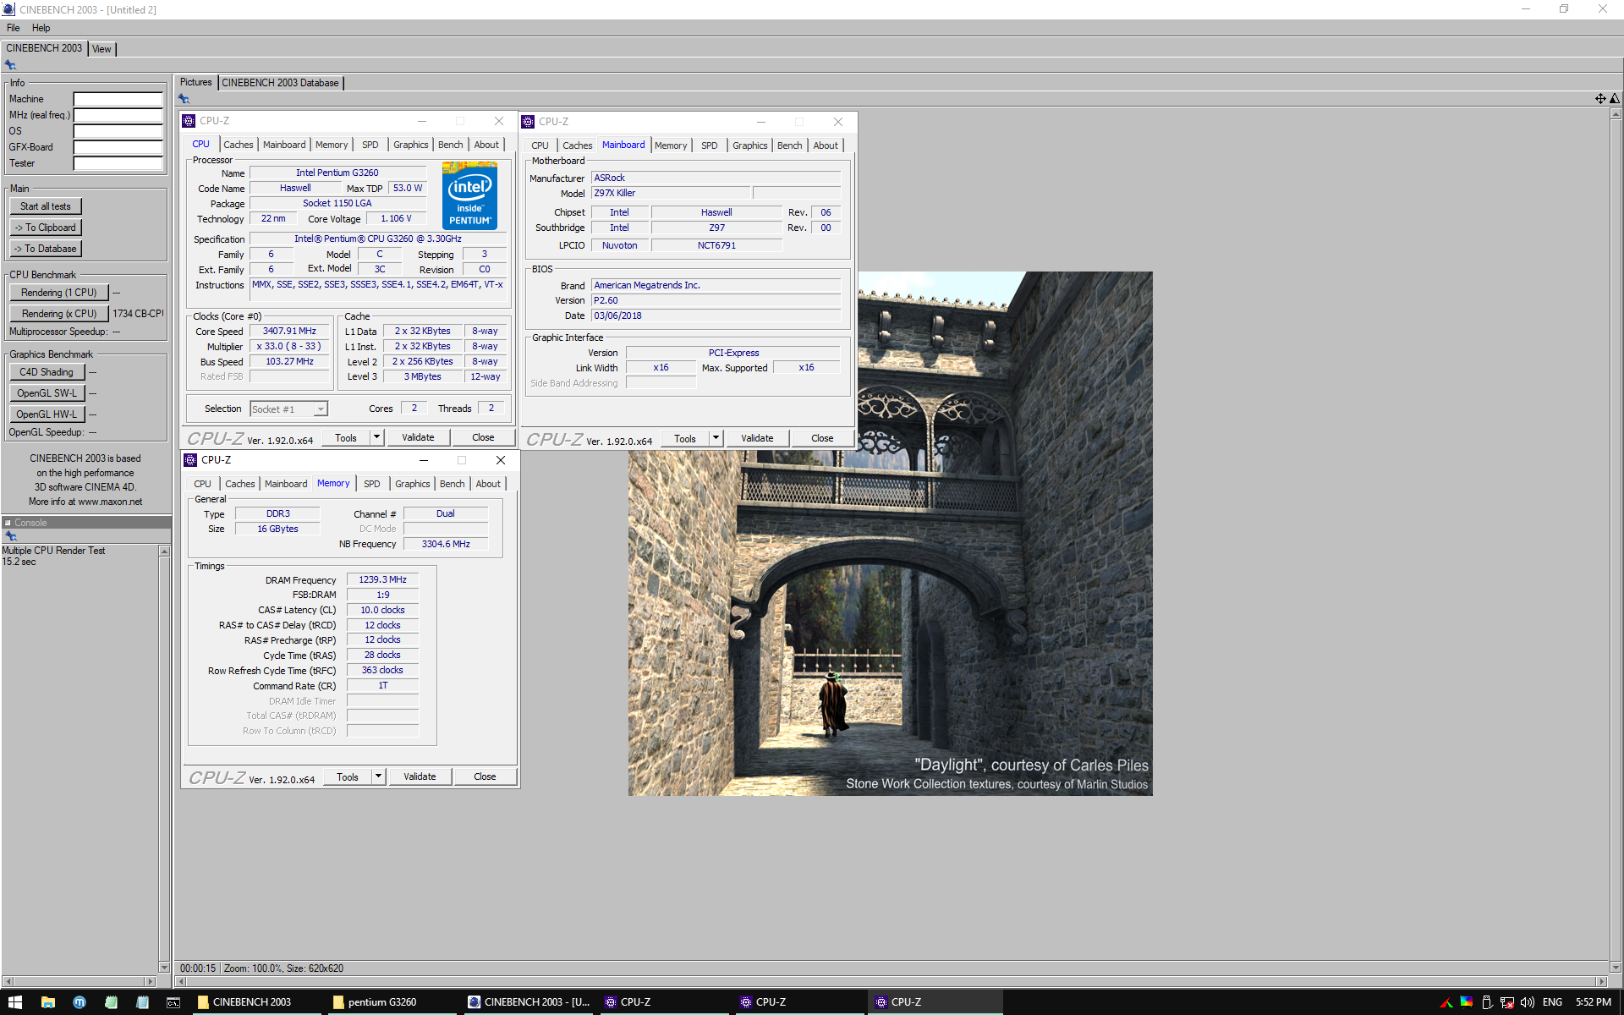This screenshot has width=1624, height=1015.
Task: Click the rainbow color monitor tray icon
Action: coord(1466,1002)
